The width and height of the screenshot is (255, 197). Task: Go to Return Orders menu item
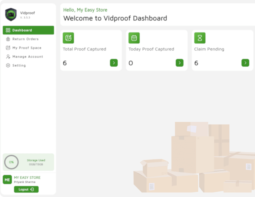25,39
